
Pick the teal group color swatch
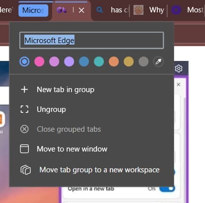tap(99, 61)
